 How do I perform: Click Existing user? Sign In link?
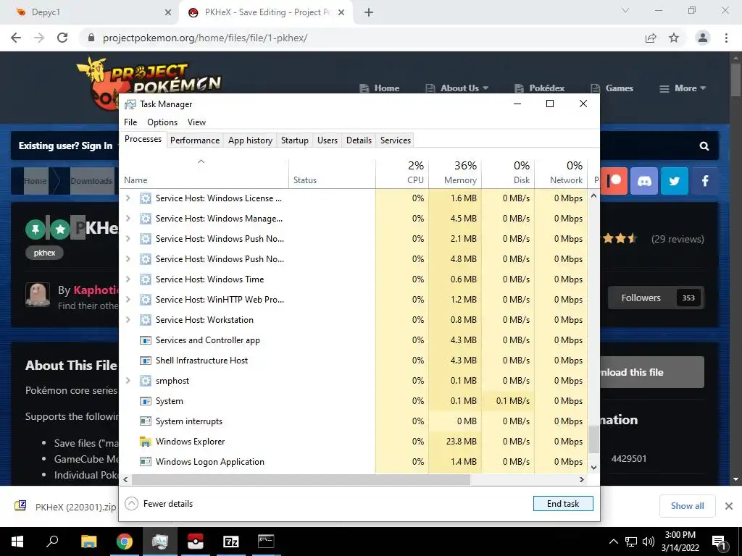coord(65,146)
